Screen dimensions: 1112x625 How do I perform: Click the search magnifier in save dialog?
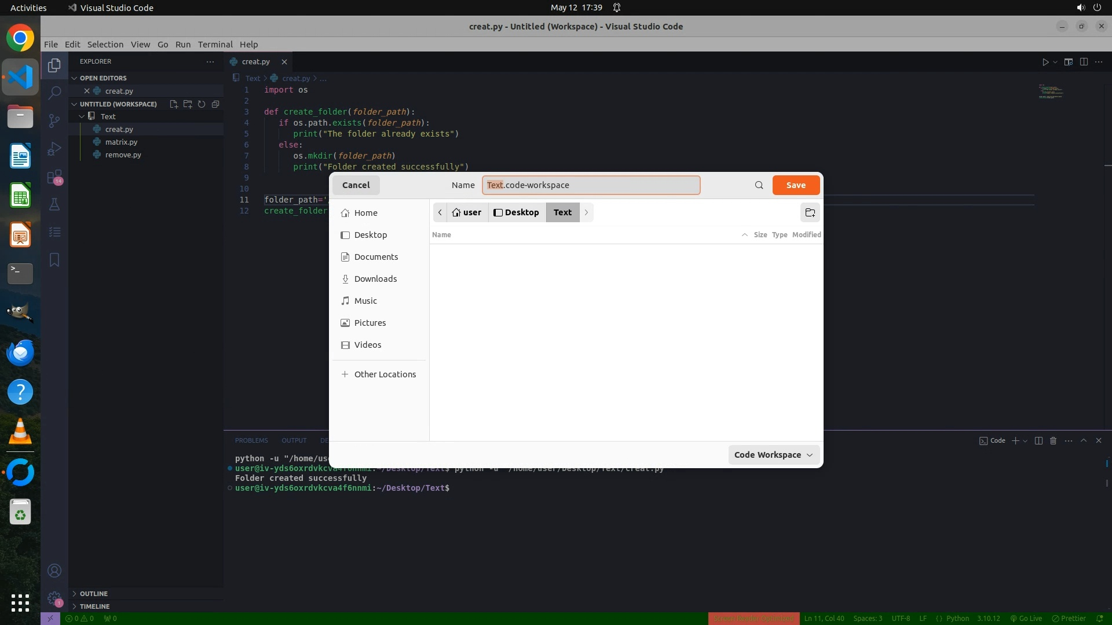pos(759,185)
